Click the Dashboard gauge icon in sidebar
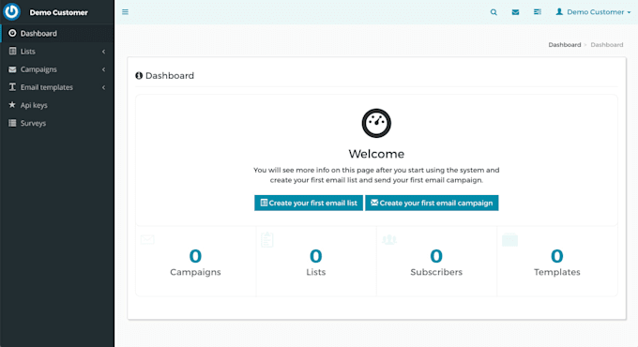 (x=12, y=33)
